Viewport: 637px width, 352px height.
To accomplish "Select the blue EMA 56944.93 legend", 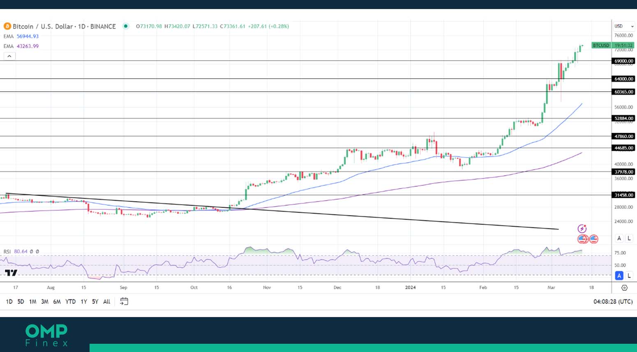I will pyautogui.click(x=21, y=36).
